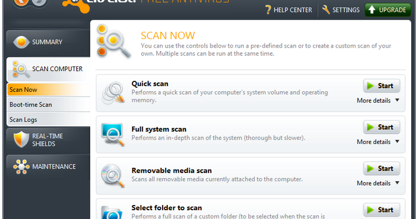
Task: Click the green Upgrade button
Action: tap(388, 10)
